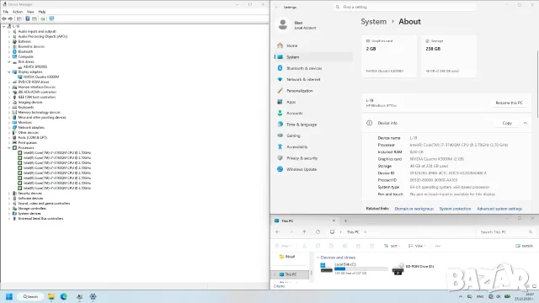Go up one folder in File Explorer
Image resolution: width=539 pixels, height=303 pixels.
304,232
